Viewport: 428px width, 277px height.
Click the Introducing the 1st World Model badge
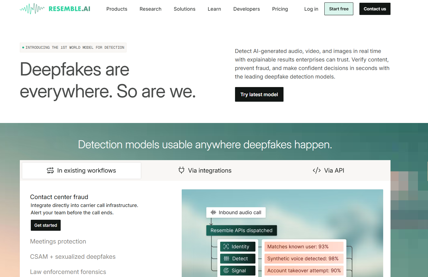click(73, 47)
